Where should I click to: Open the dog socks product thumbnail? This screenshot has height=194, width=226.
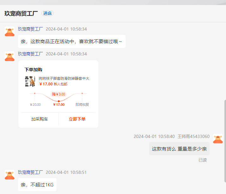pos(30,81)
